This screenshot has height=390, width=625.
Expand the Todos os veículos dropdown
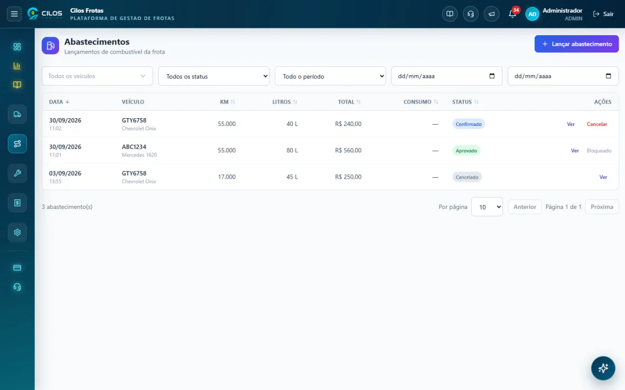(97, 76)
